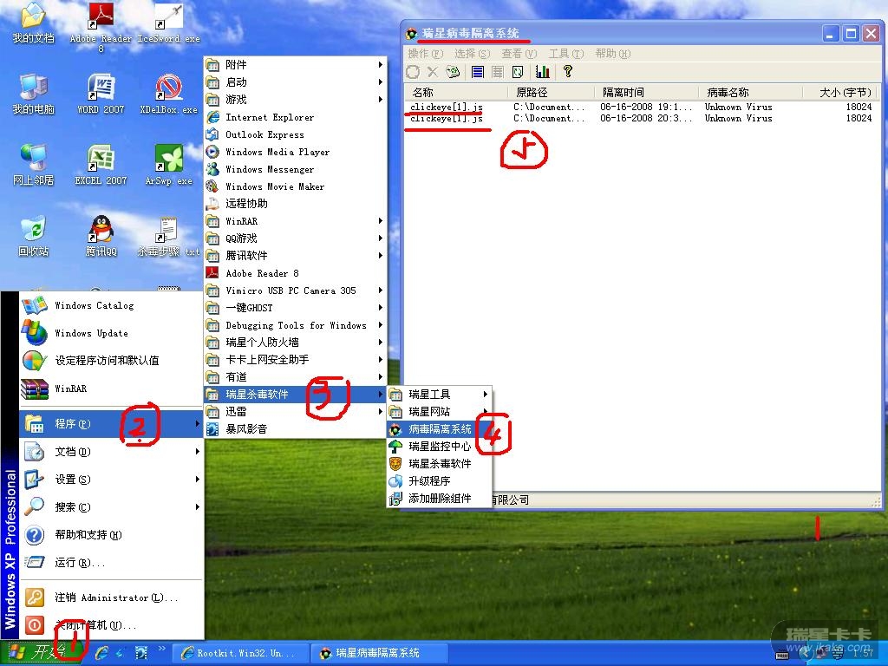Image resolution: width=888 pixels, height=666 pixels.
Task: Launch the ArSwp.exe desktop icon
Action: [x=169, y=166]
